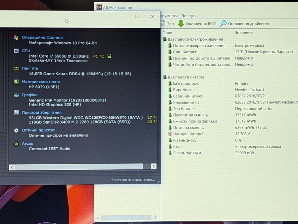Select Властивості батареї group row

pyautogui.click(x=183, y=77)
